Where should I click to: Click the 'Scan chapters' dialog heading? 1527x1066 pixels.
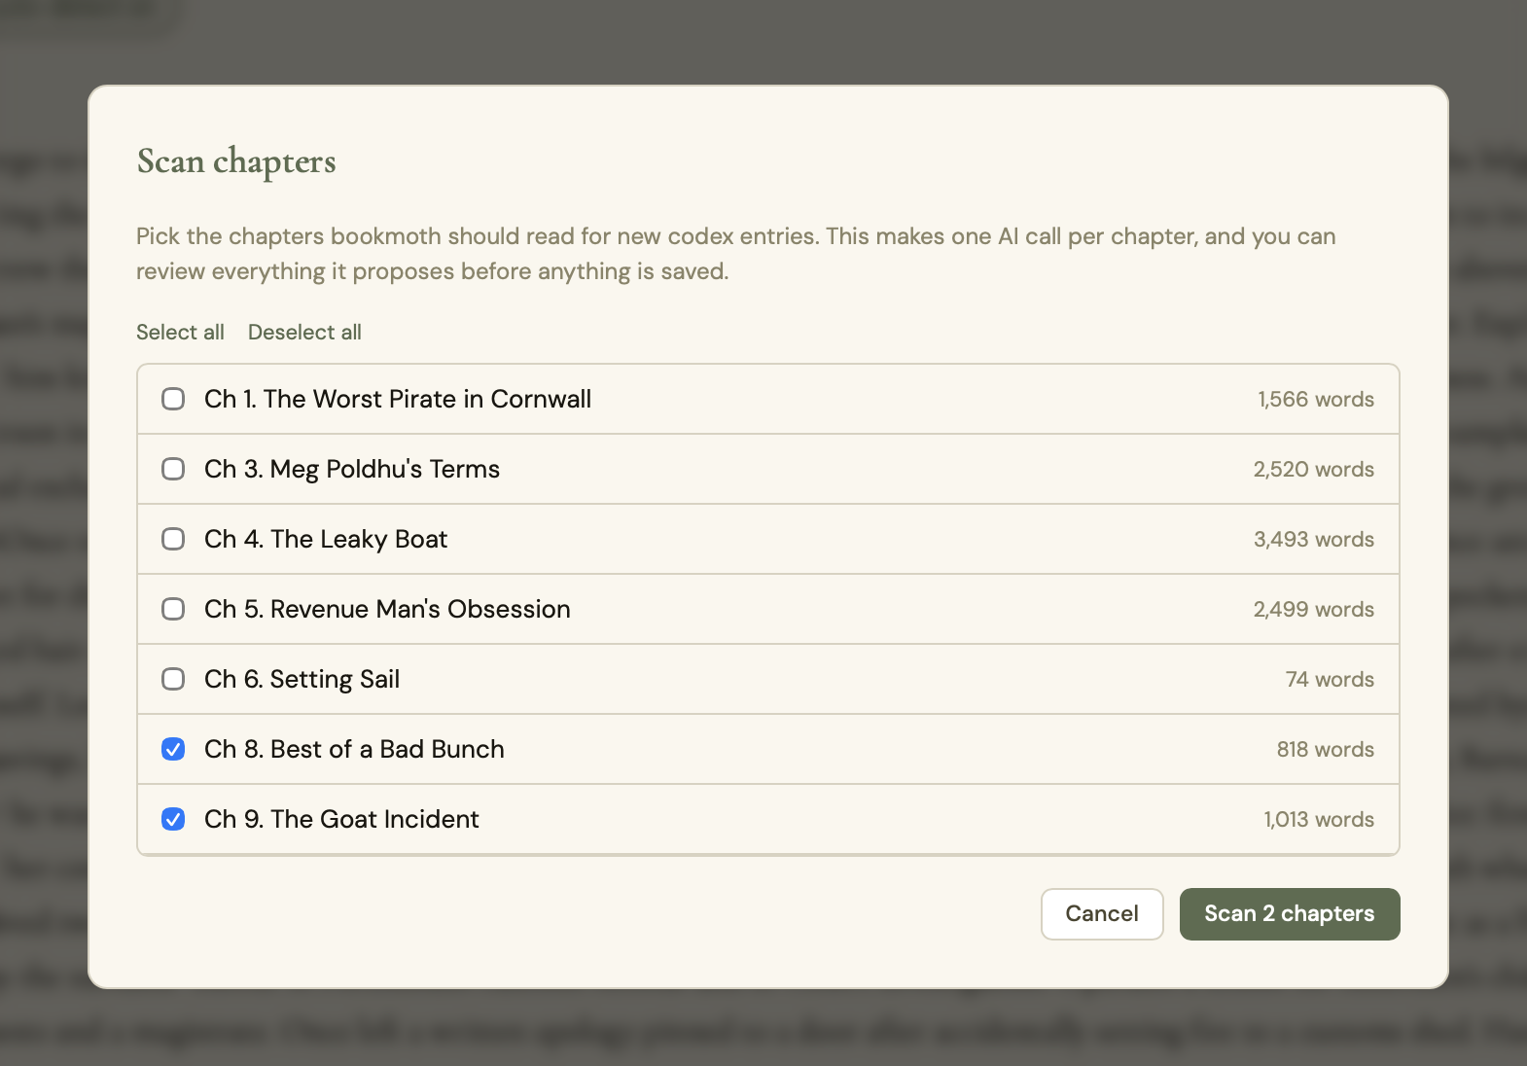point(236,161)
